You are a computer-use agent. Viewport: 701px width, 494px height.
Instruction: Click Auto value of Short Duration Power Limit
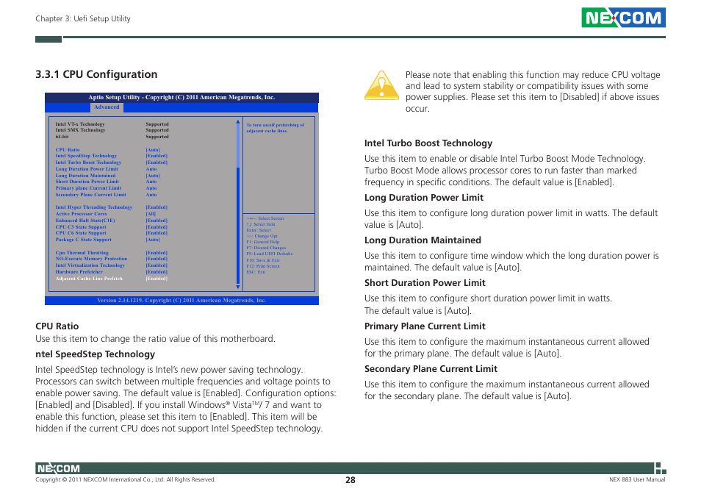[x=151, y=182]
